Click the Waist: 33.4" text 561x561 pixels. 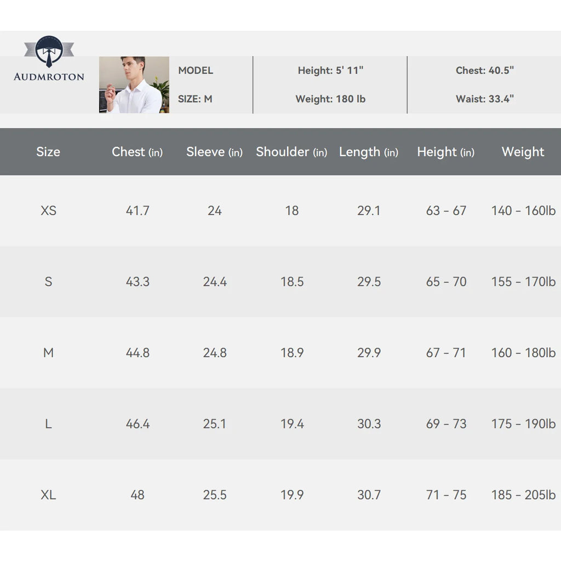tap(485, 99)
